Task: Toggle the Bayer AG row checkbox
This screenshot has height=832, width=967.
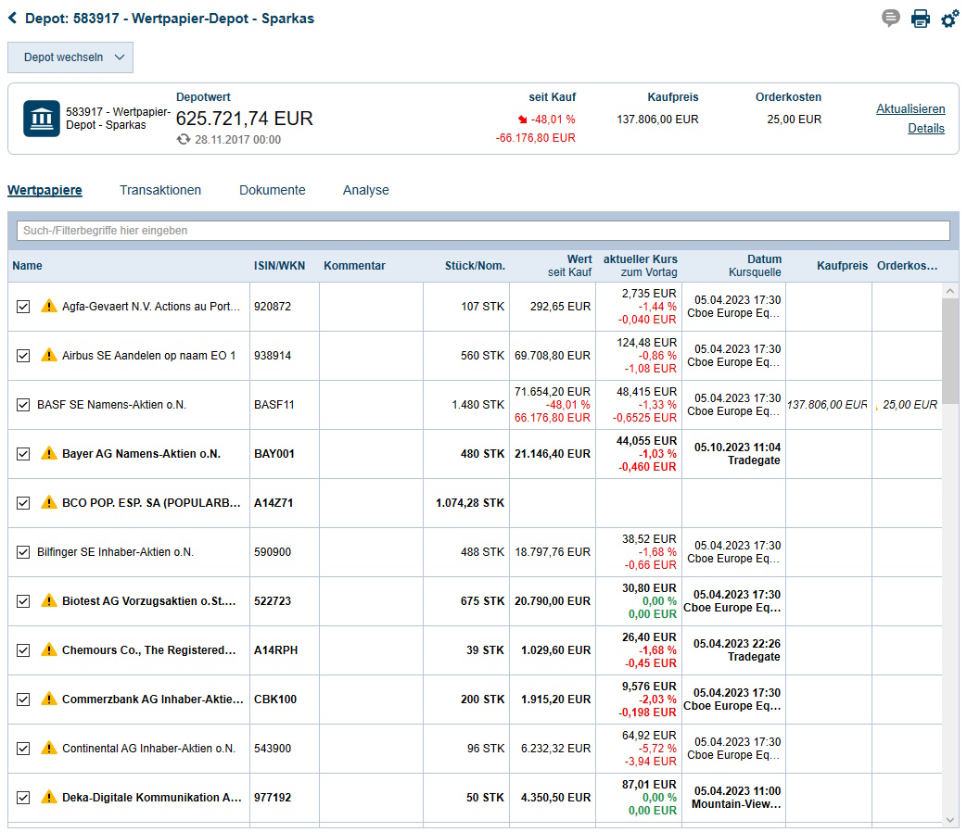Action: [23, 454]
